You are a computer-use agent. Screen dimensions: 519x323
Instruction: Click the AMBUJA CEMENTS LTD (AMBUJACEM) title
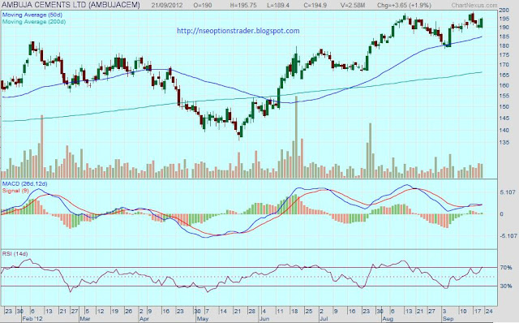point(71,5)
